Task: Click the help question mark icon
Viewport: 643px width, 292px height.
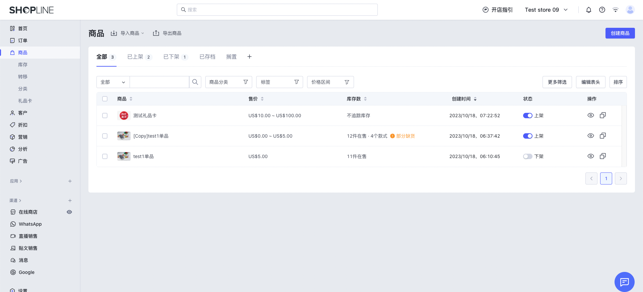Action: pos(602,10)
